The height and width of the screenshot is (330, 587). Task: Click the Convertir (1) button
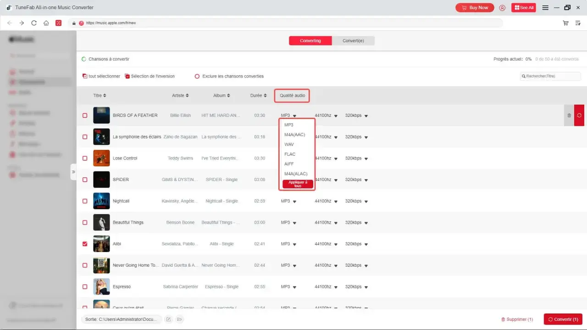(563, 319)
